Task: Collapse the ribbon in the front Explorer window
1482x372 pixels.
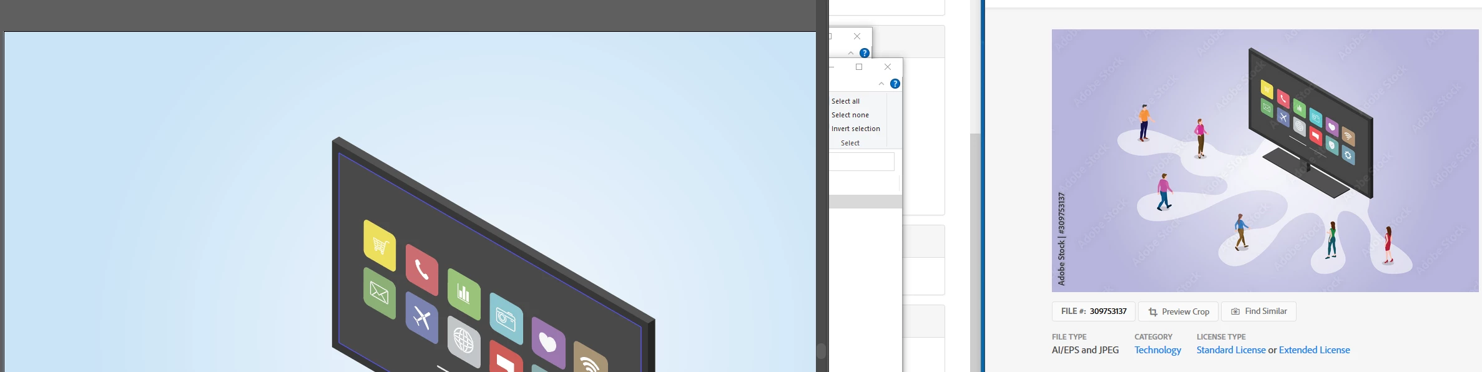Action: [881, 84]
